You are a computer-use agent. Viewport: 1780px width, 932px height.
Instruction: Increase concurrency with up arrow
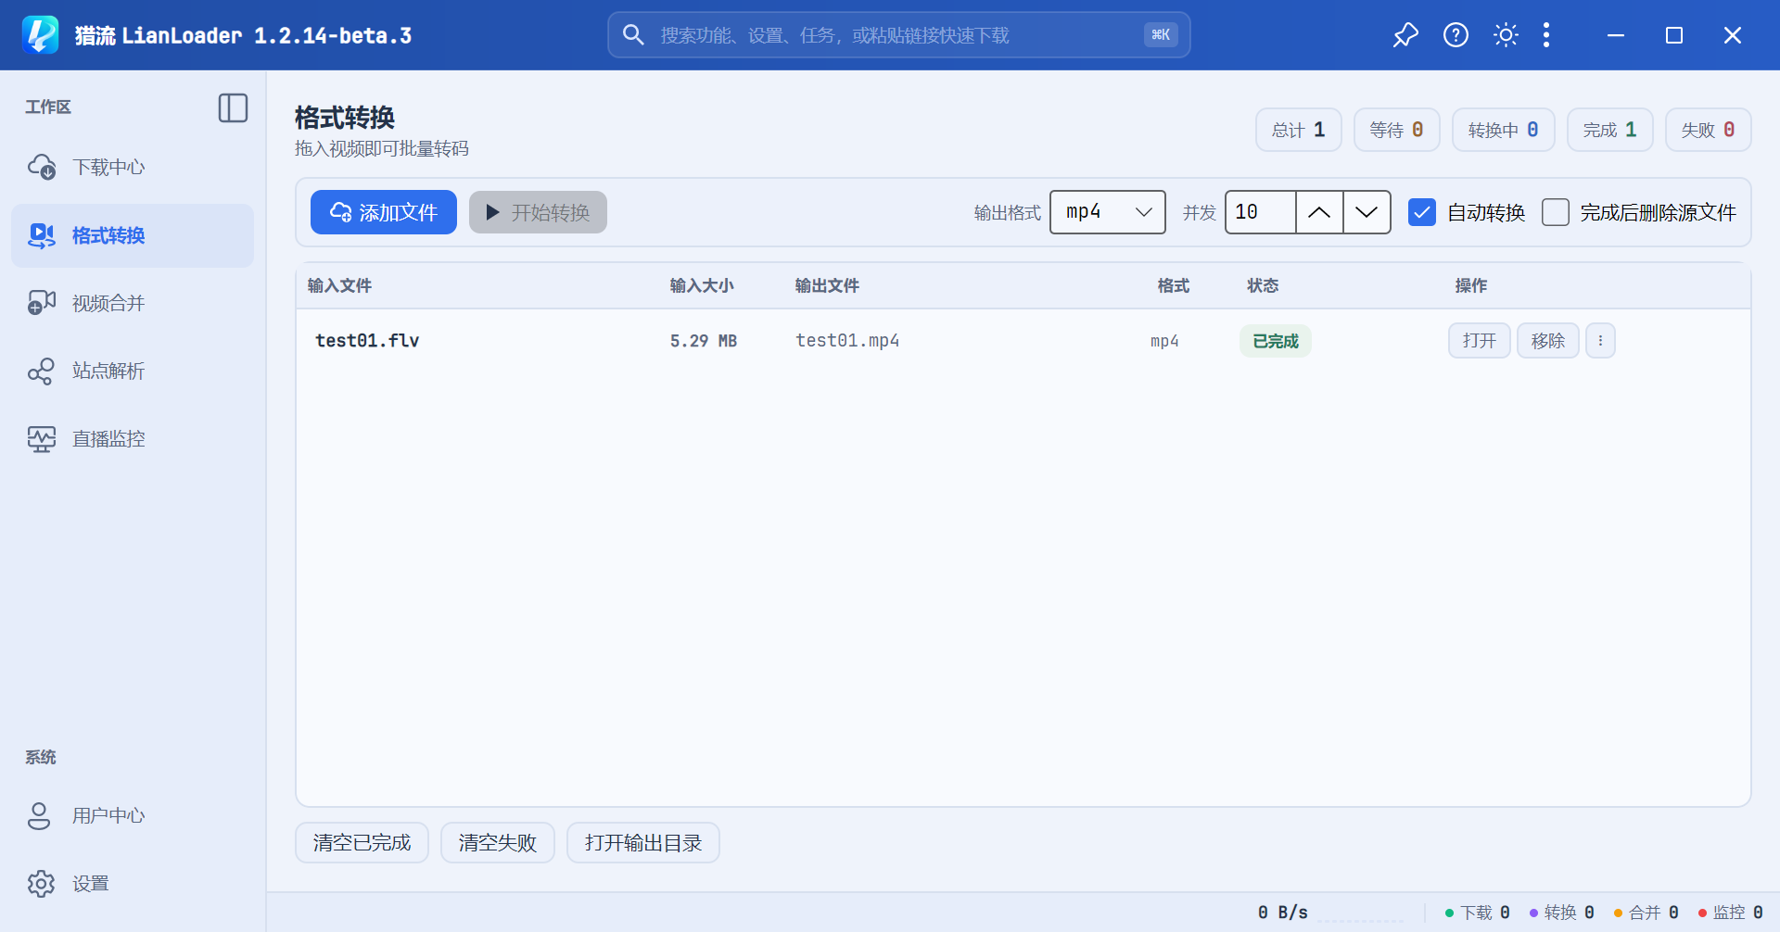[x=1319, y=212]
